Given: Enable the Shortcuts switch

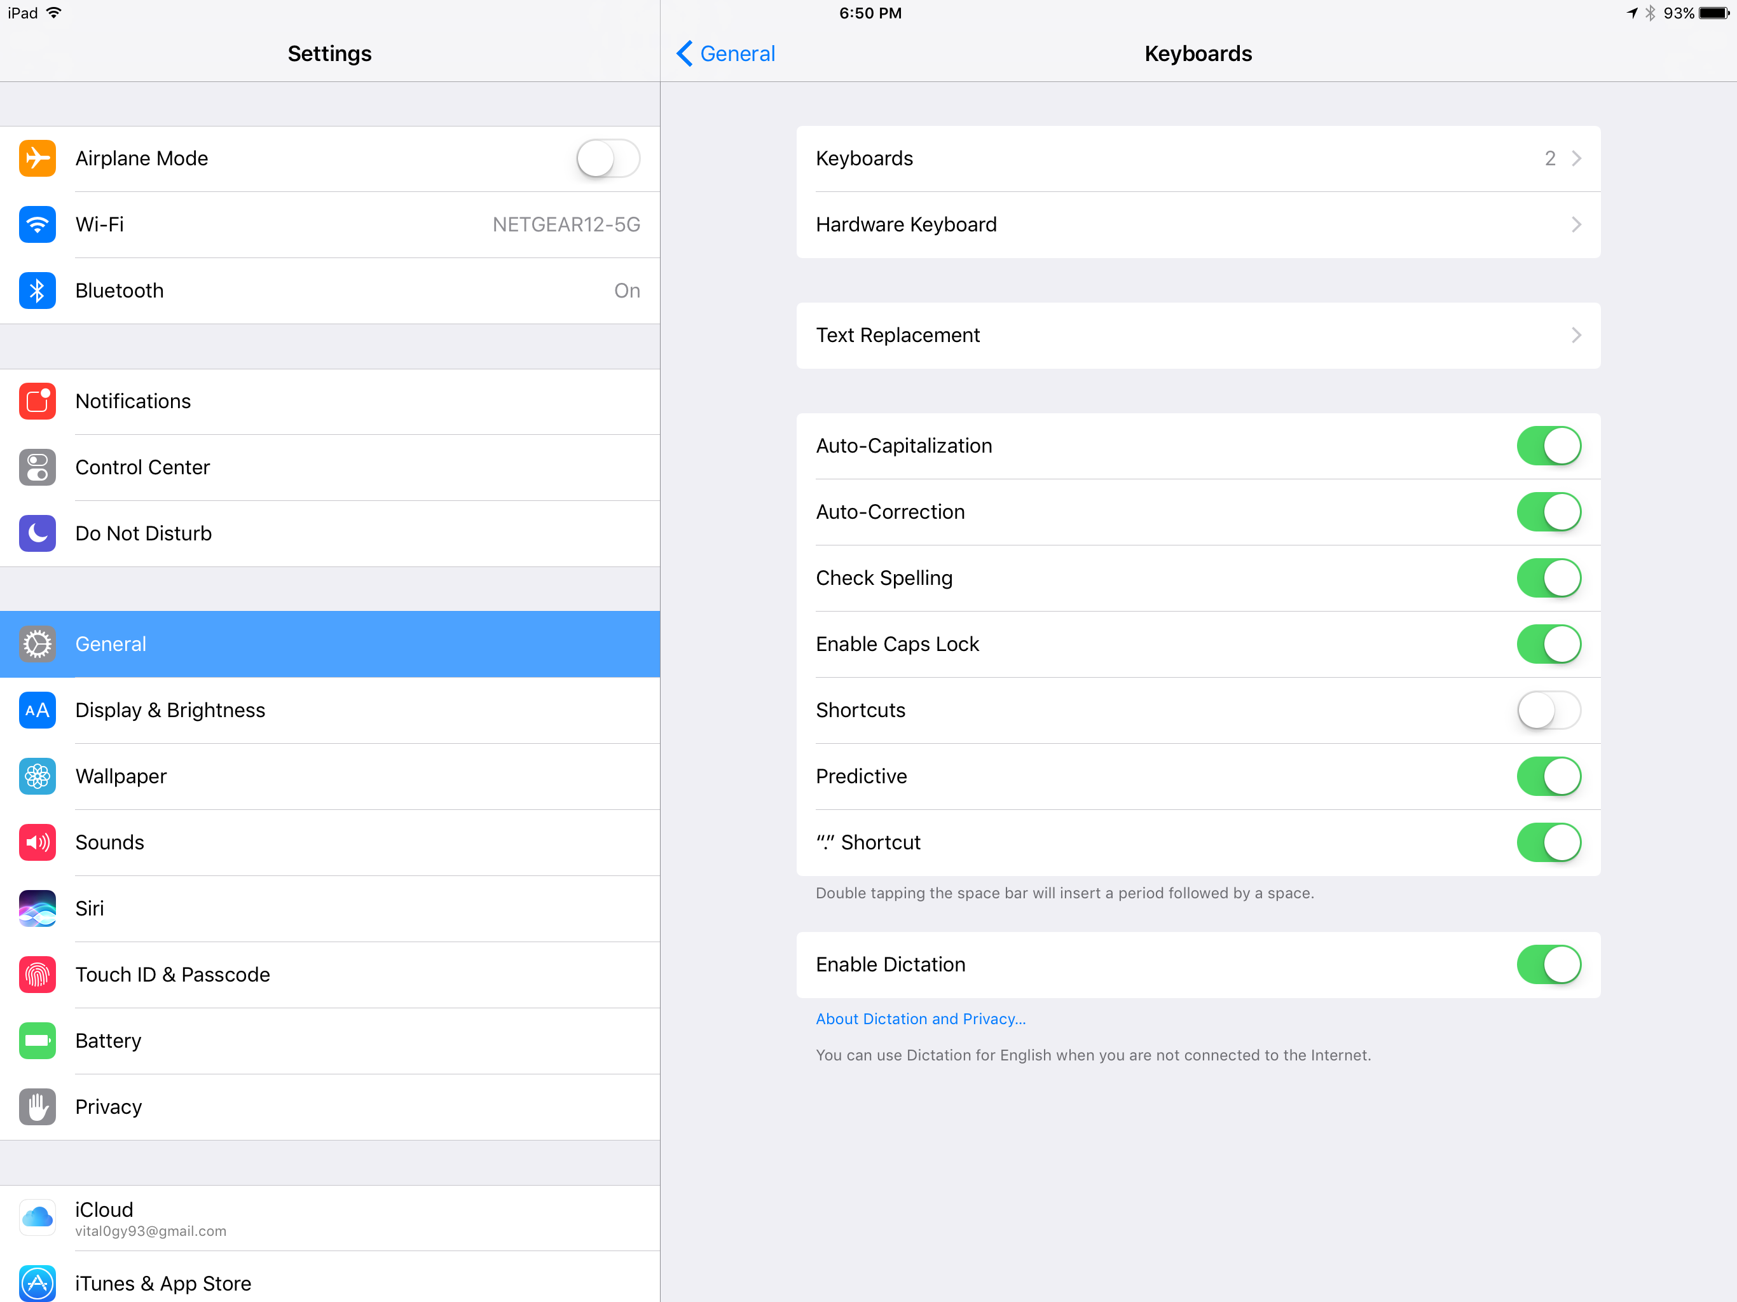Looking at the screenshot, I should point(1549,710).
